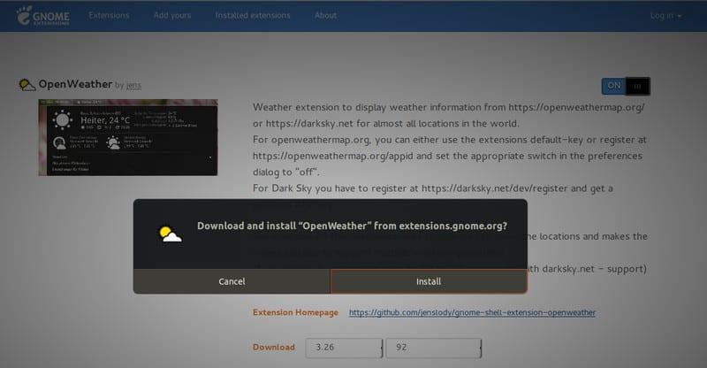Open the shell version 3.26 dropdown
This screenshot has width=707, height=368.
[344, 348]
